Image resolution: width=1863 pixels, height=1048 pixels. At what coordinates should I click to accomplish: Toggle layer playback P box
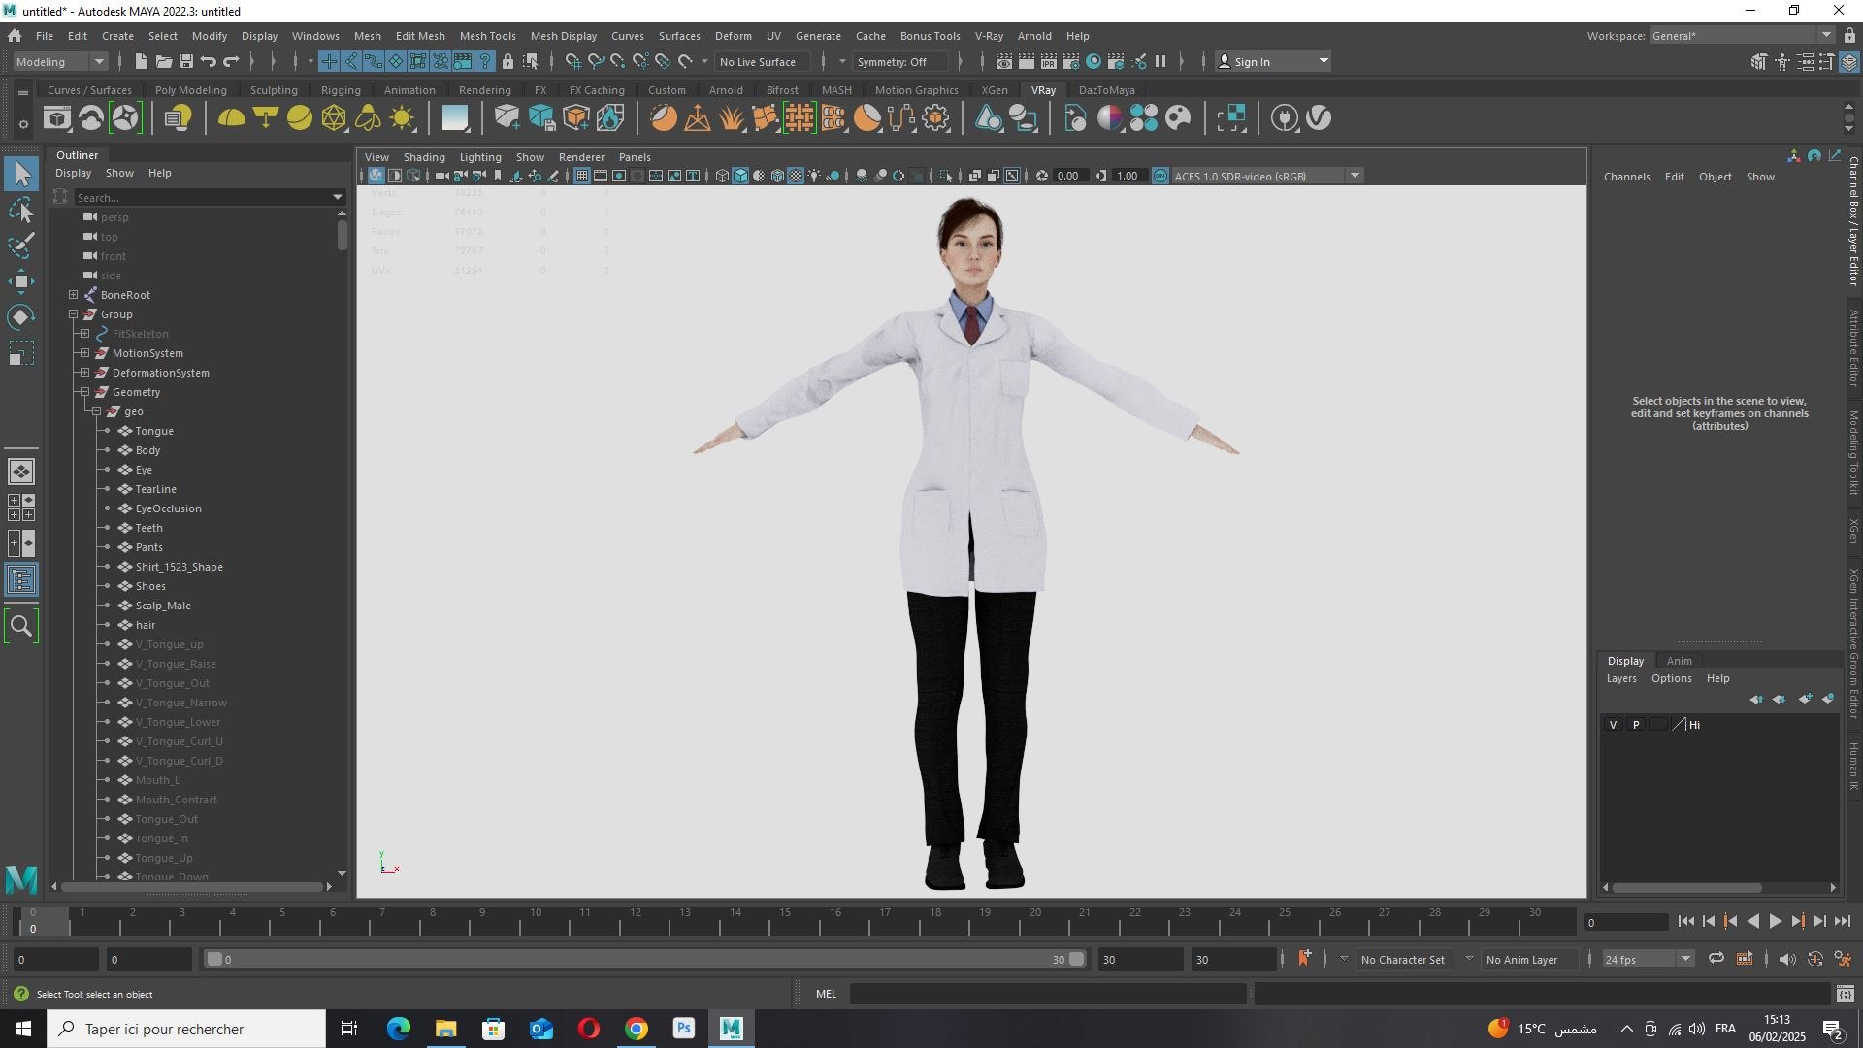1636,725
